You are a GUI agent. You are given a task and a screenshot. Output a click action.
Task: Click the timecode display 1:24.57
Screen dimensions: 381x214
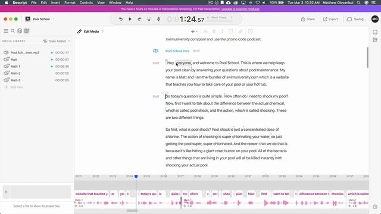(186, 20)
